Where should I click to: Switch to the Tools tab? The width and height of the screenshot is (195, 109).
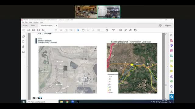pyautogui.click(x=33, y=25)
